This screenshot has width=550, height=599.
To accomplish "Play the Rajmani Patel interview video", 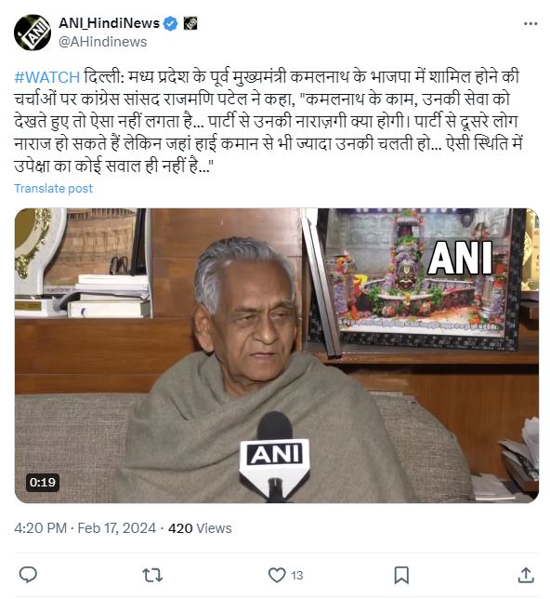I will (276, 355).
